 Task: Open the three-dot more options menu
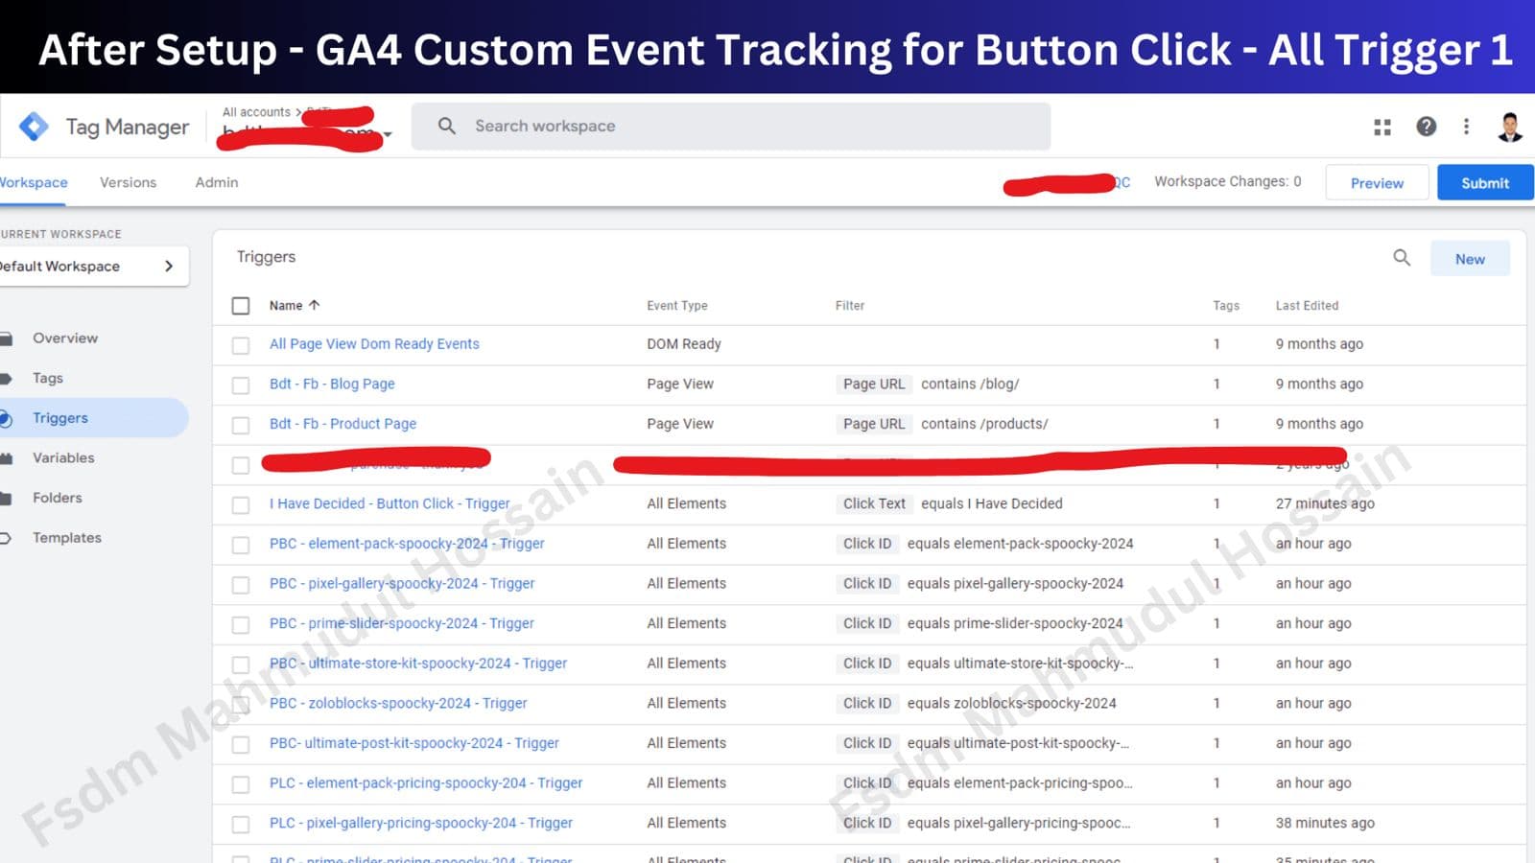coord(1466,127)
